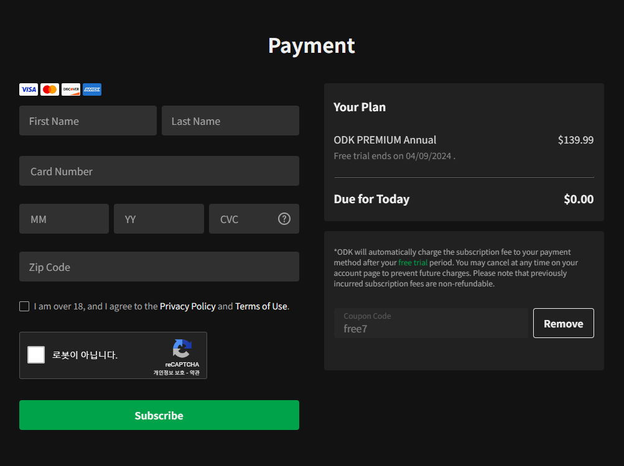The height and width of the screenshot is (466, 624).
Task: Click the YY expiry year field
Action: (159, 219)
